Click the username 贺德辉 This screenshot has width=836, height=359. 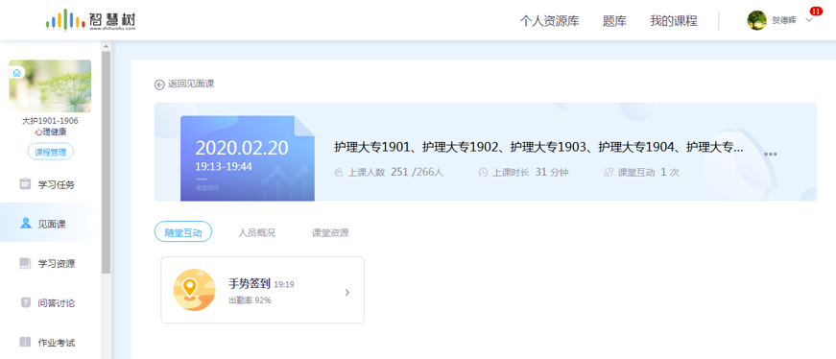tap(784, 20)
